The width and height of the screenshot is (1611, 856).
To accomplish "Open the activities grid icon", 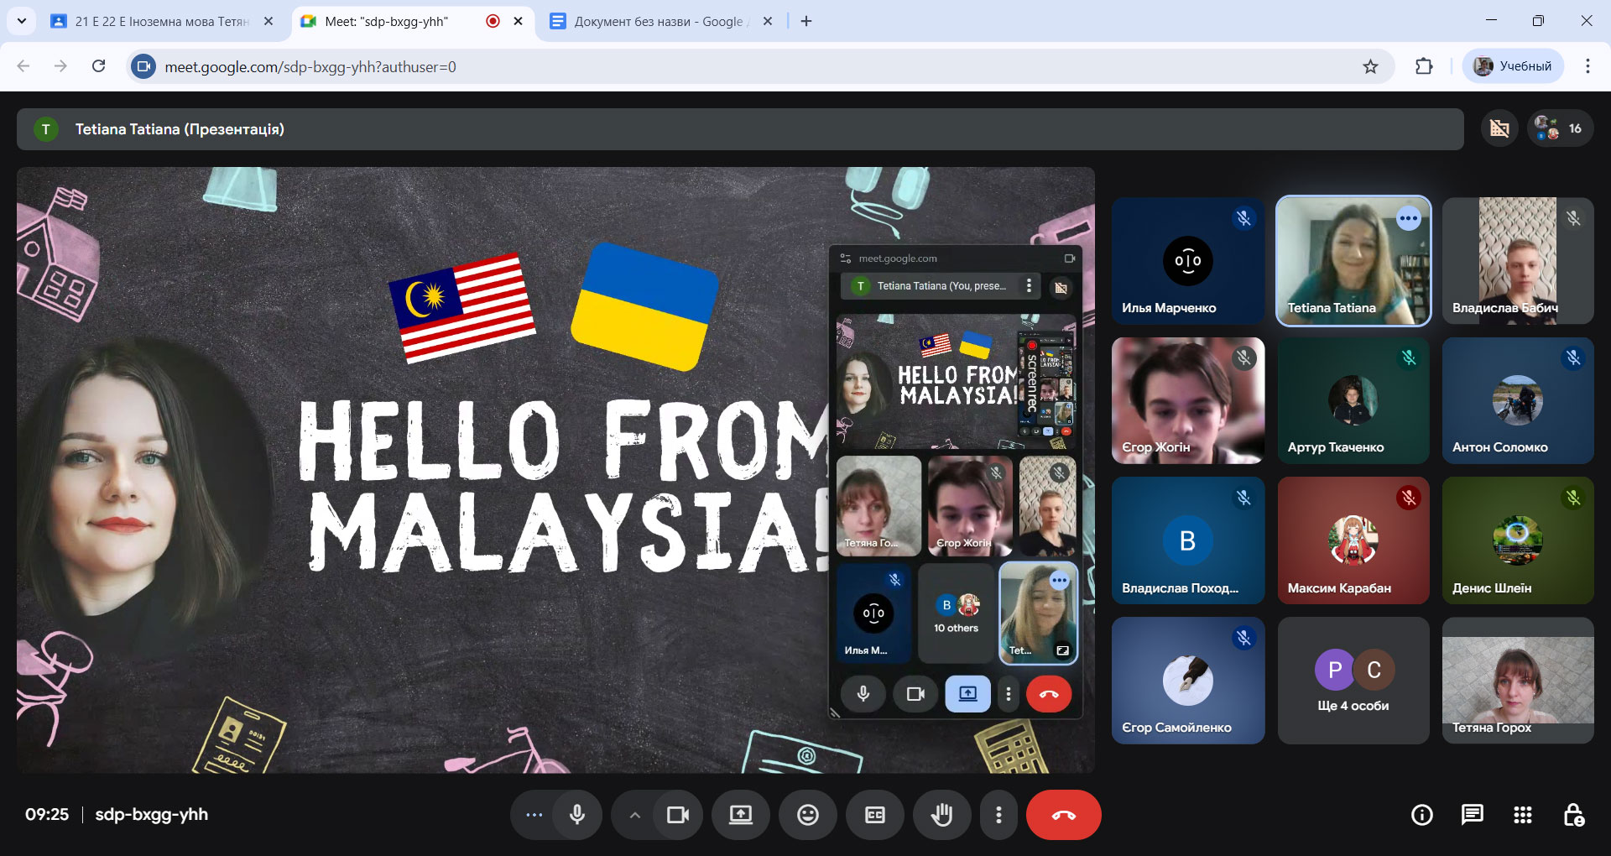I will (1522, 815).
